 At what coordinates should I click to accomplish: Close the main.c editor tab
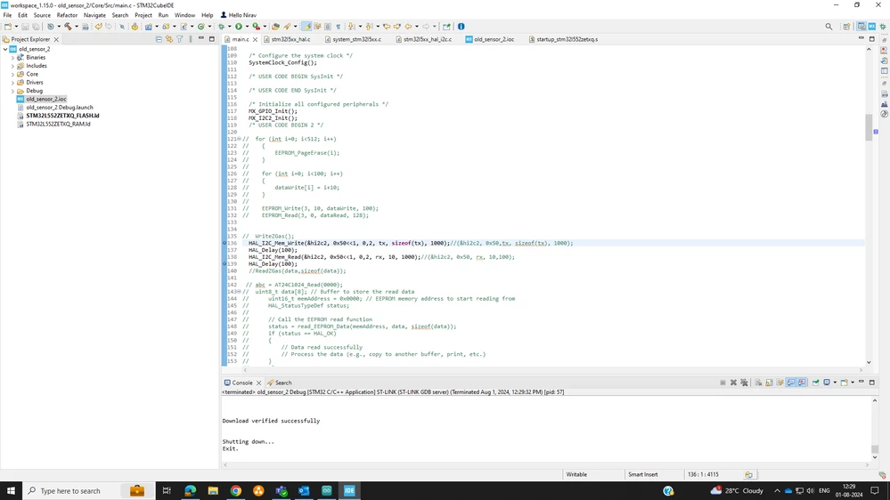pos(255,39)
